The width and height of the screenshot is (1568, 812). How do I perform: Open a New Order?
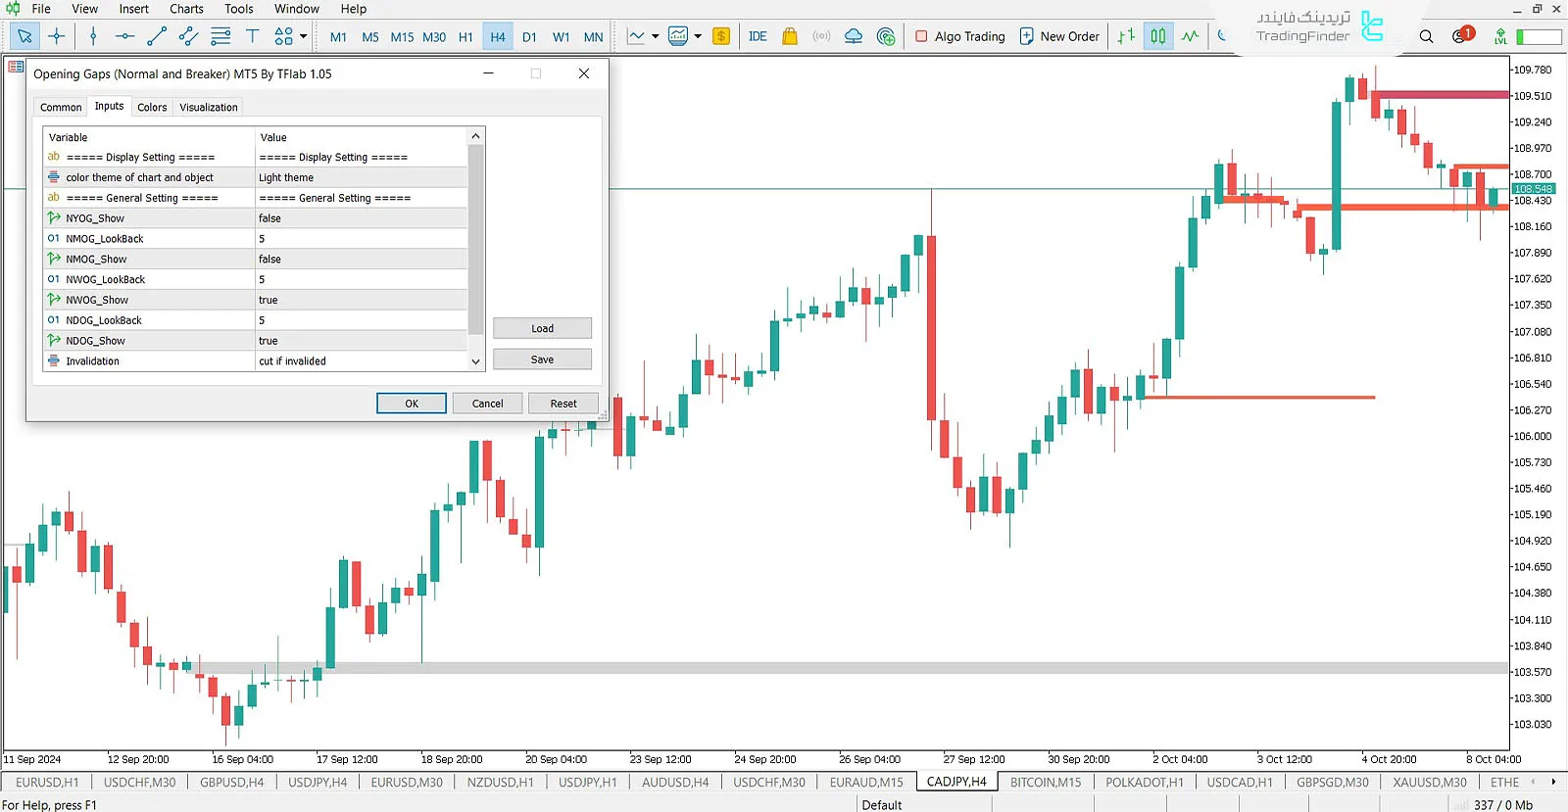1059,36
